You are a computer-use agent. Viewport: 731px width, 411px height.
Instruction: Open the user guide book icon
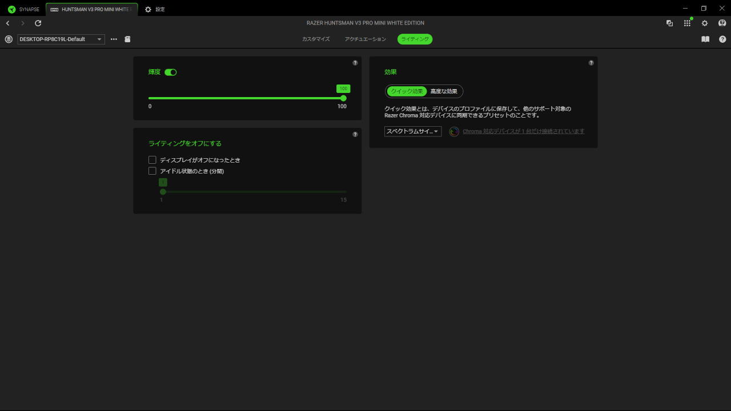[705, 39]
